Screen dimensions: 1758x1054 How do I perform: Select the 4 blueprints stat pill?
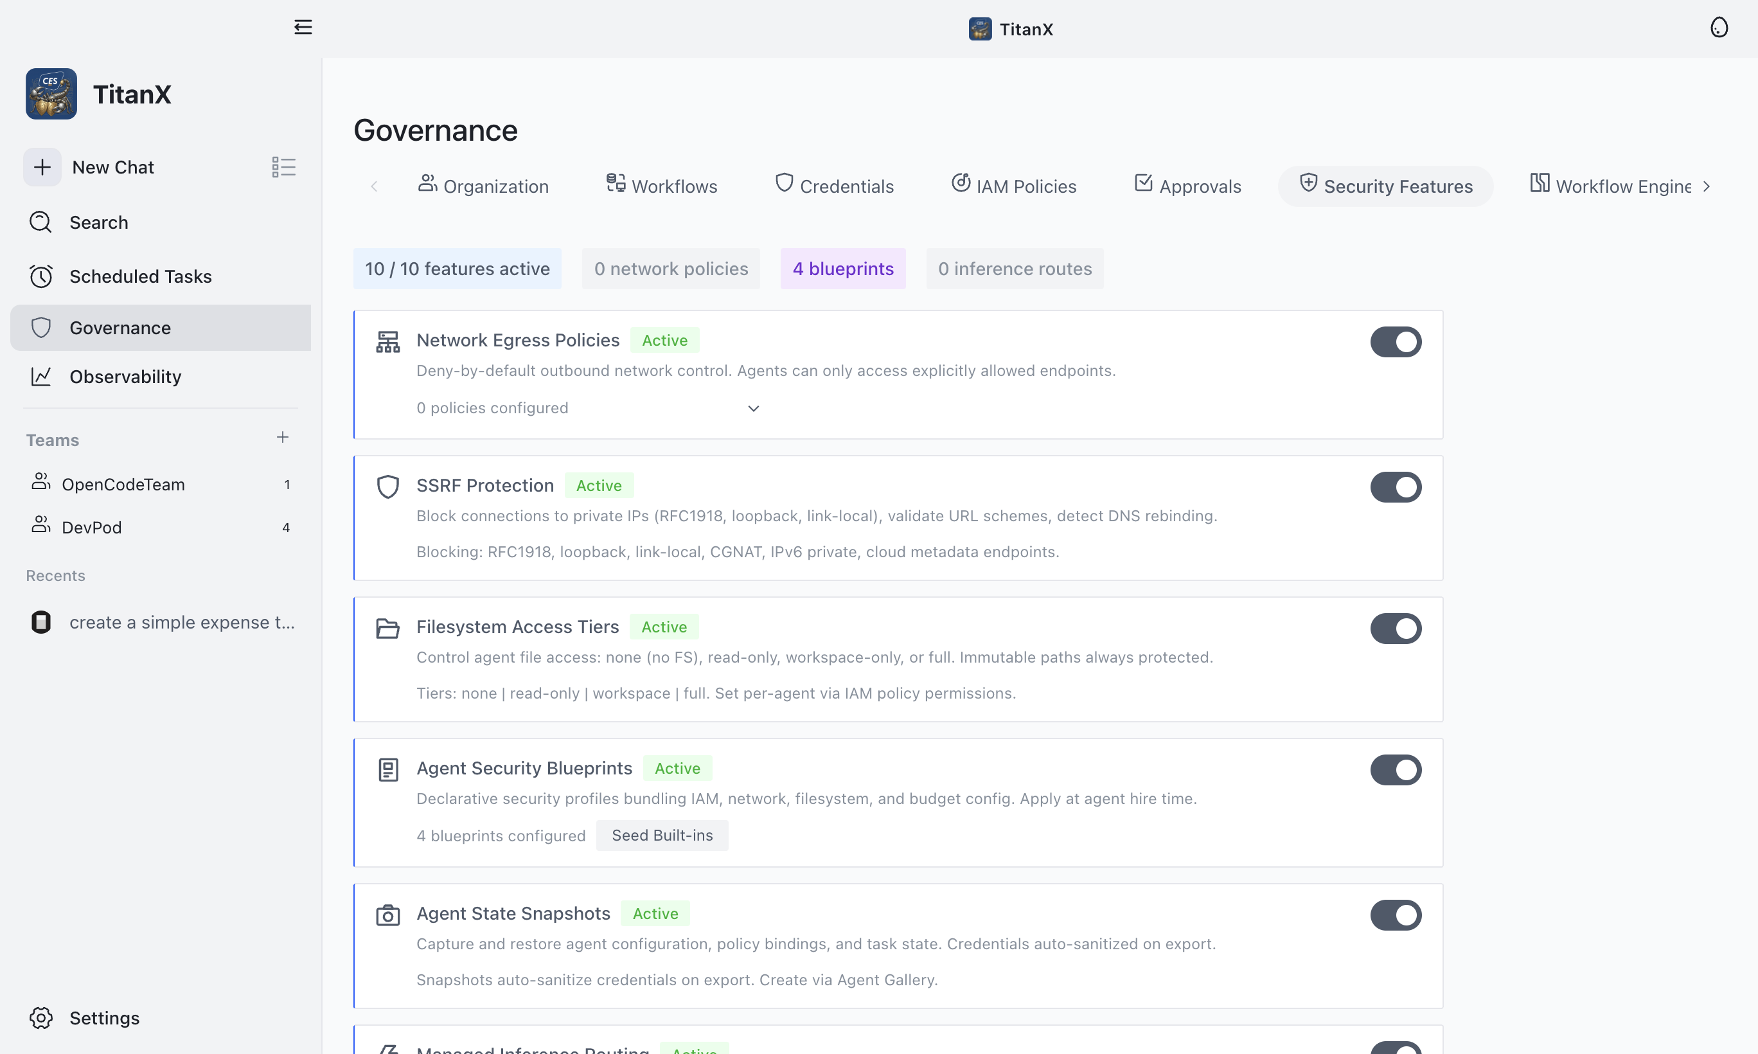pos(843,269)
